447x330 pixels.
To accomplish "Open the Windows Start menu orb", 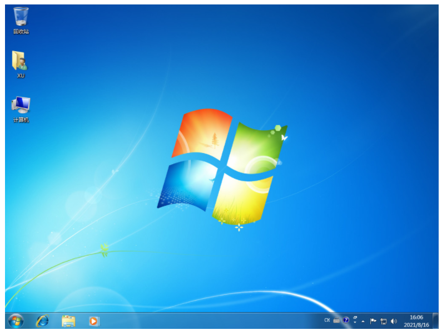I will pos(16,321).
